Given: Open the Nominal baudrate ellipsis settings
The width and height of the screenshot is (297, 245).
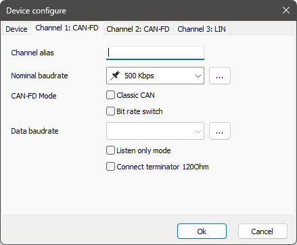Looking at the screenshot, I should pyautogui.click(x=220, y=76).
